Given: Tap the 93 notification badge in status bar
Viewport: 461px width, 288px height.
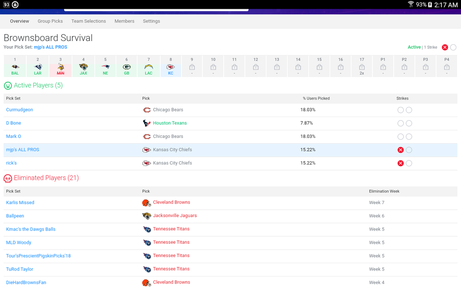Looking at the screenshot, I should tap(6, 5).
